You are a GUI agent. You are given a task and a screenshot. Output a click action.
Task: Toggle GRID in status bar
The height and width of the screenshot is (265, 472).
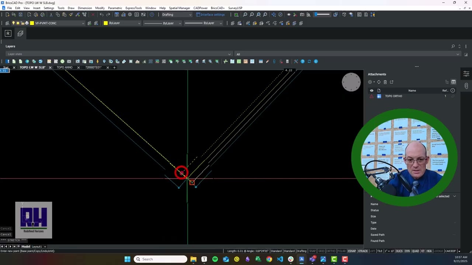[x=322, y=251]
